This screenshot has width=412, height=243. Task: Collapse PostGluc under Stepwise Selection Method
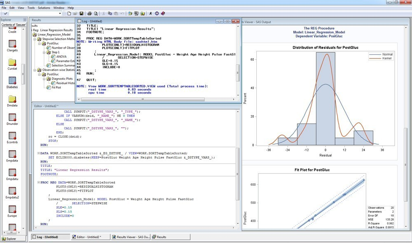pos(40,43)
